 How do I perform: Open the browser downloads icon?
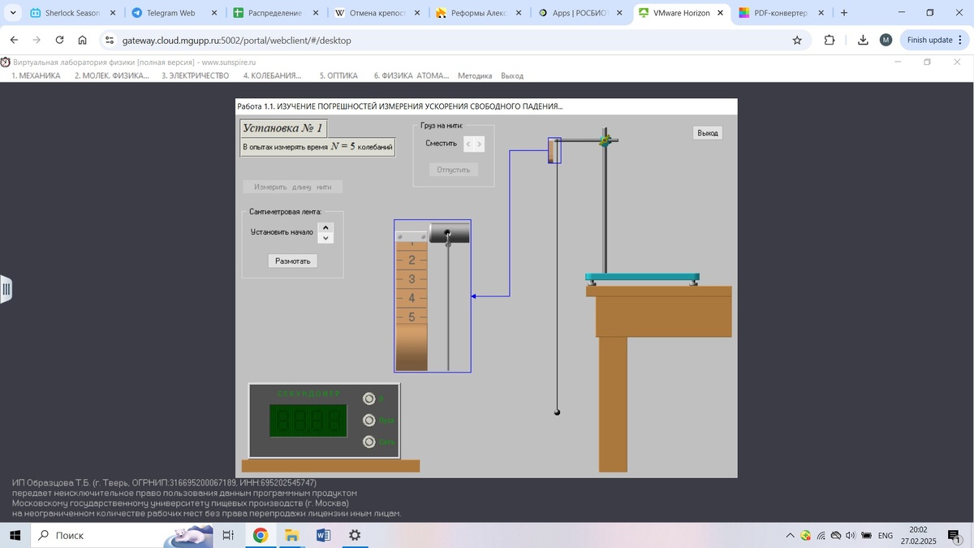pyautogui.click(x=863, y=40)
